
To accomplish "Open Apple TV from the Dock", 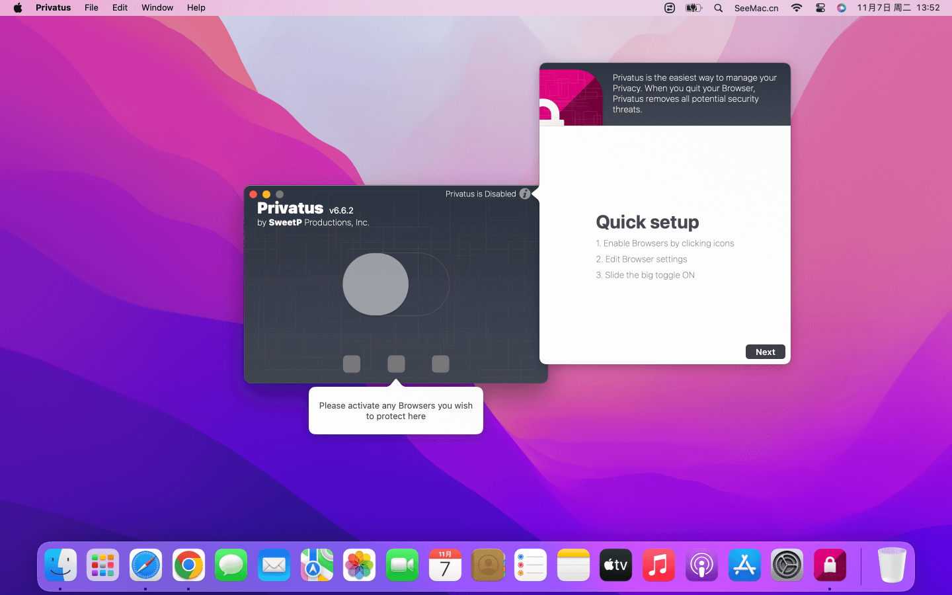I will (615, 565).
